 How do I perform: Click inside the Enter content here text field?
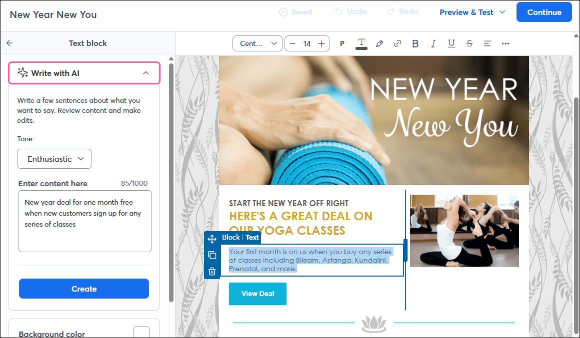(x=84, y=220)
